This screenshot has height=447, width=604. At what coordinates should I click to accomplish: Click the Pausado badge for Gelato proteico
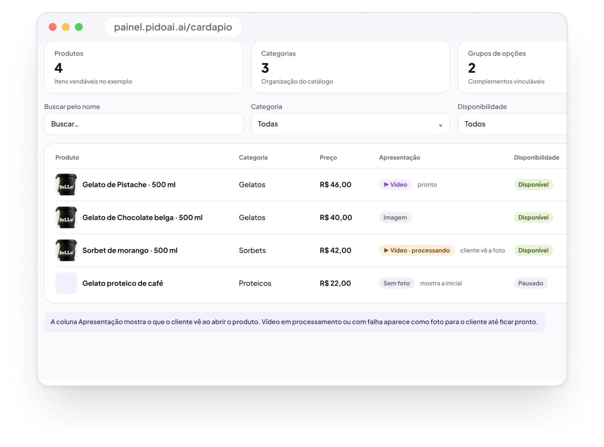point(530,283)
